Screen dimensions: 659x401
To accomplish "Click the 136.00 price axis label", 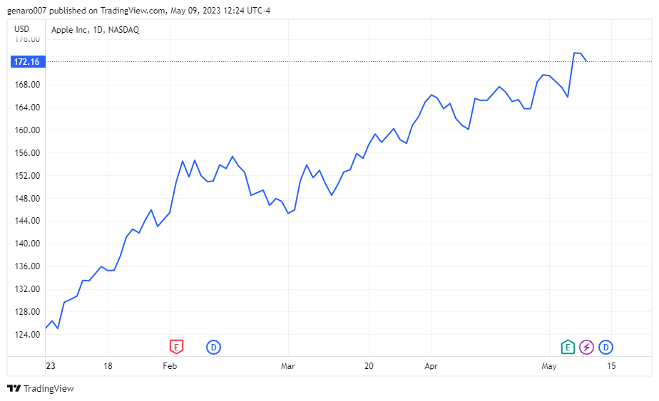I will (x=27, y=266).
